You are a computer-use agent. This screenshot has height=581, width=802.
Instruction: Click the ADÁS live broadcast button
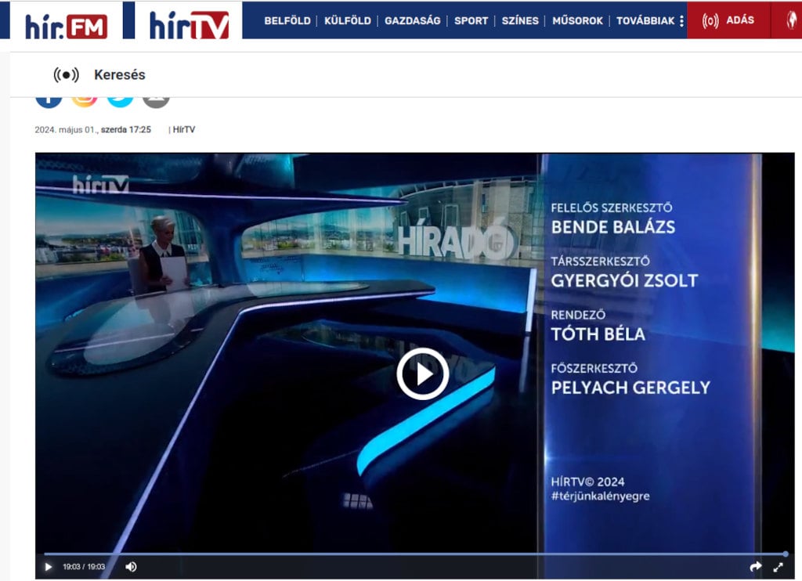click(728, 20)
